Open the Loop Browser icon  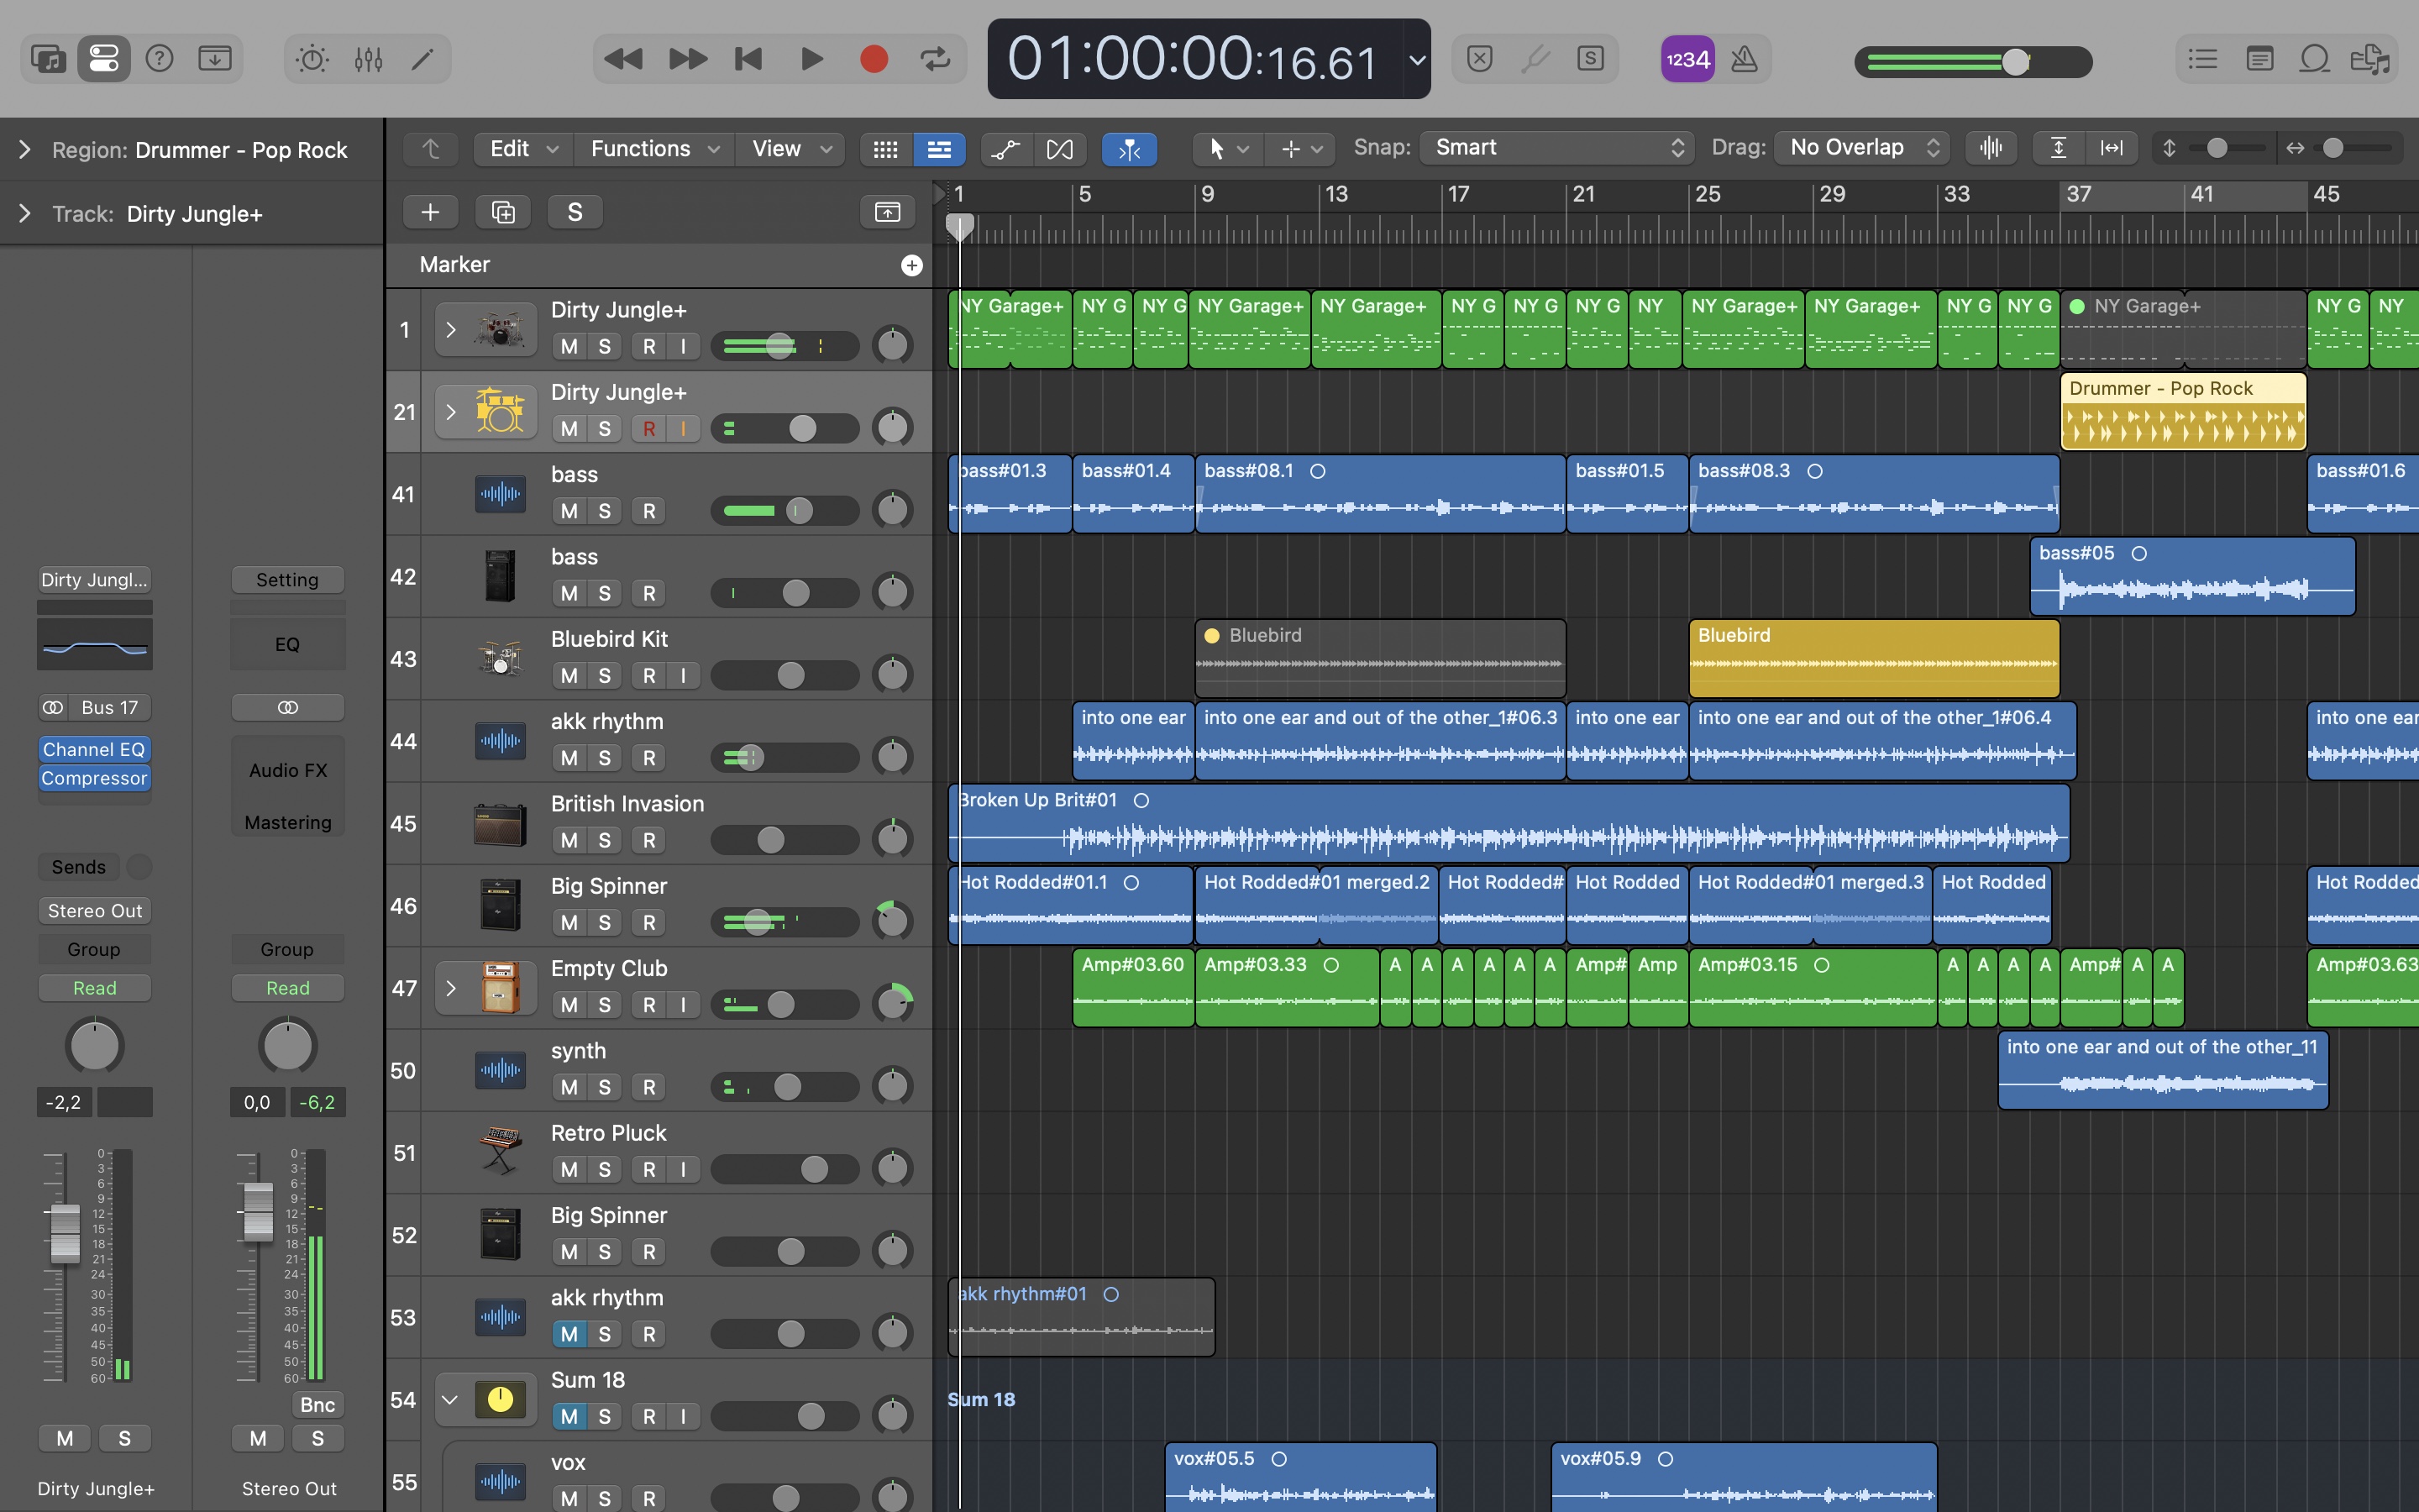[x=2314, y=60]
